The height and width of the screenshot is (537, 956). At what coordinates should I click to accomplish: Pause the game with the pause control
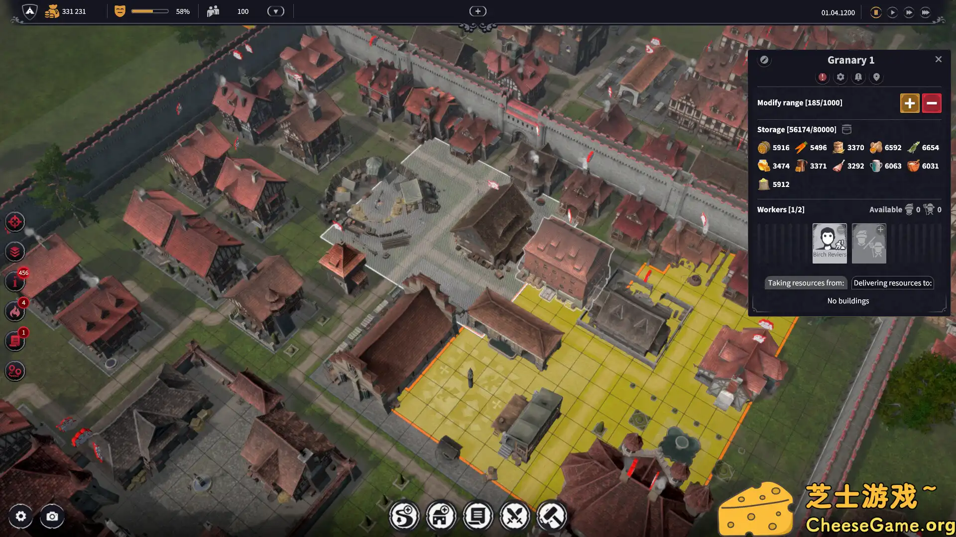[876, 12]
